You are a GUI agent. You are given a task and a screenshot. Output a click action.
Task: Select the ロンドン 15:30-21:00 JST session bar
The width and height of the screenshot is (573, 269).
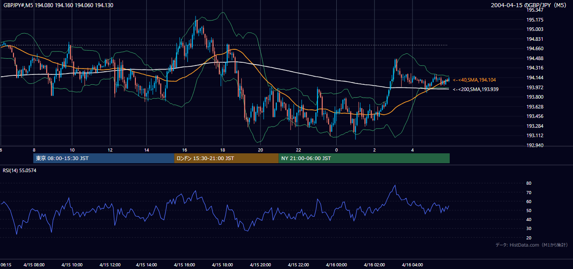point(226,158)
